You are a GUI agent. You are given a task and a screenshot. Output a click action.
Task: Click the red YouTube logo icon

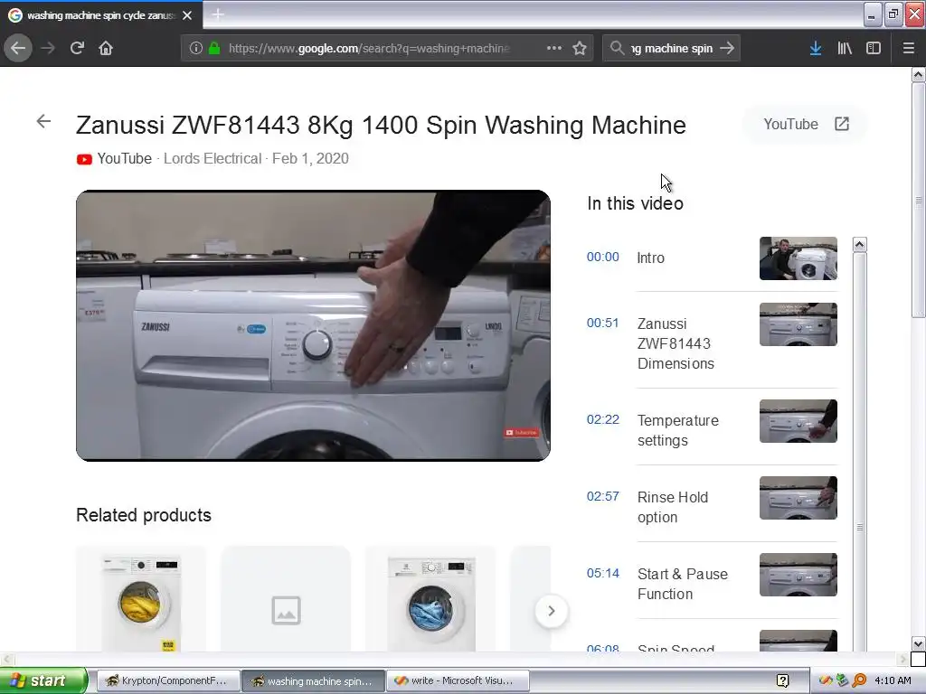point(84,159)
